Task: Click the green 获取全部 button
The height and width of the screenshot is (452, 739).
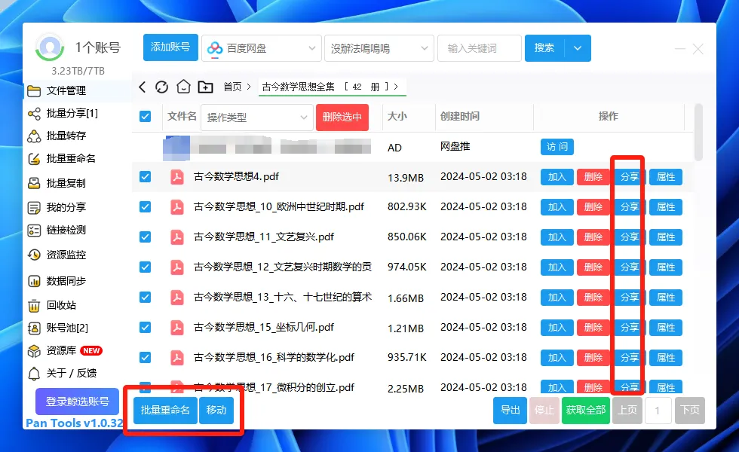Action: coord(586,411)
